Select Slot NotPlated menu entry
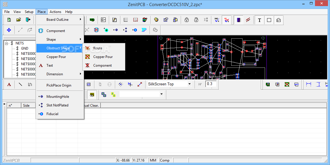The height and width of the screenshot is (165, 330). 60,105
